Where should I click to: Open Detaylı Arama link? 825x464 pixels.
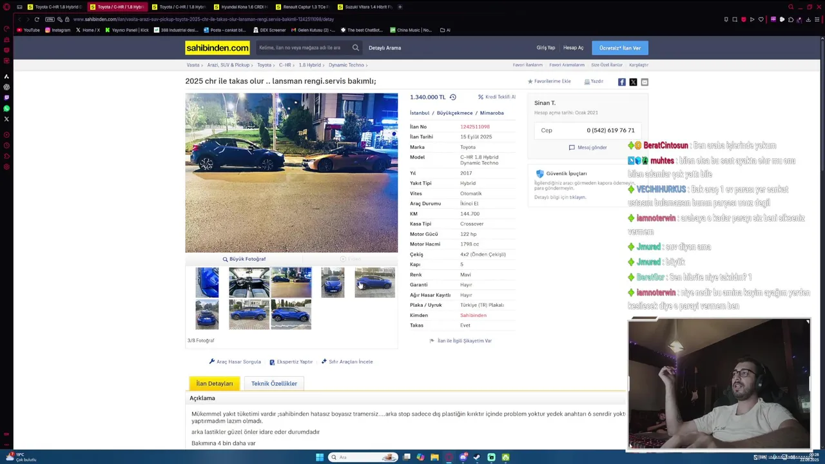coord(385,48)
